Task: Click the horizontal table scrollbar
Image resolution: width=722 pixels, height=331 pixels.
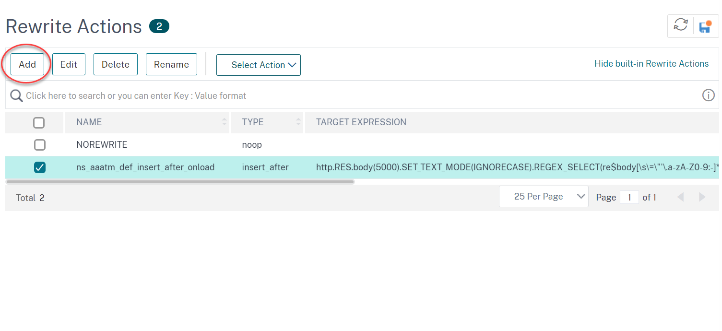Action: pyautogui.click(x=180, y=182)
